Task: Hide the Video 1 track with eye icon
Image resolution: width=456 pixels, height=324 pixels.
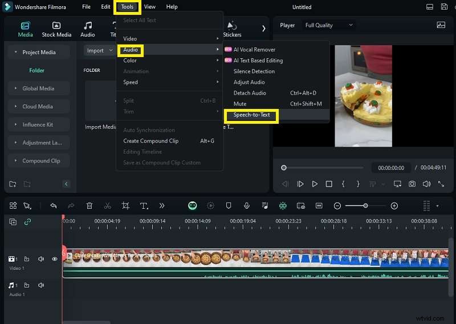Action: [x=55, y=259]
